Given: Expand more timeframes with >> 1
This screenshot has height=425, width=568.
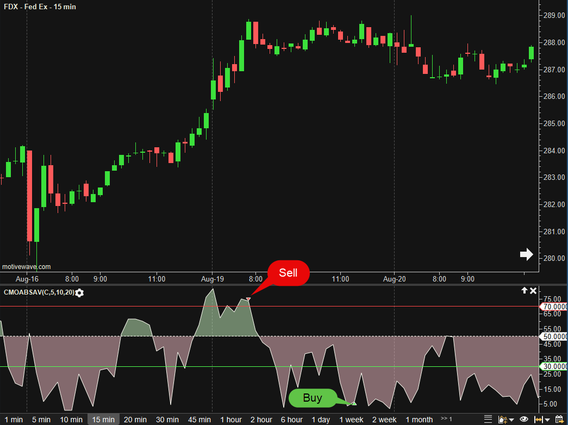Looking at the screenshot, I should [x=446, y=419].
